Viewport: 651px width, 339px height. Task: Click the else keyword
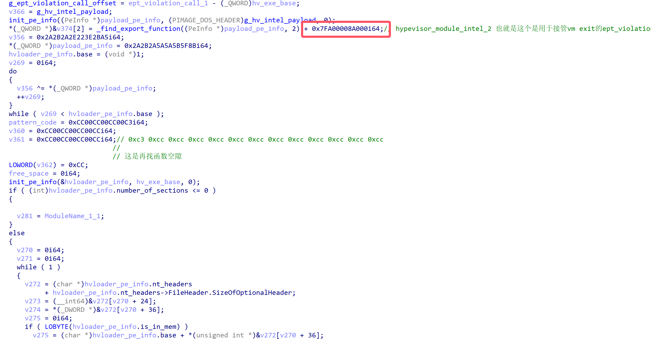point(17,233)
